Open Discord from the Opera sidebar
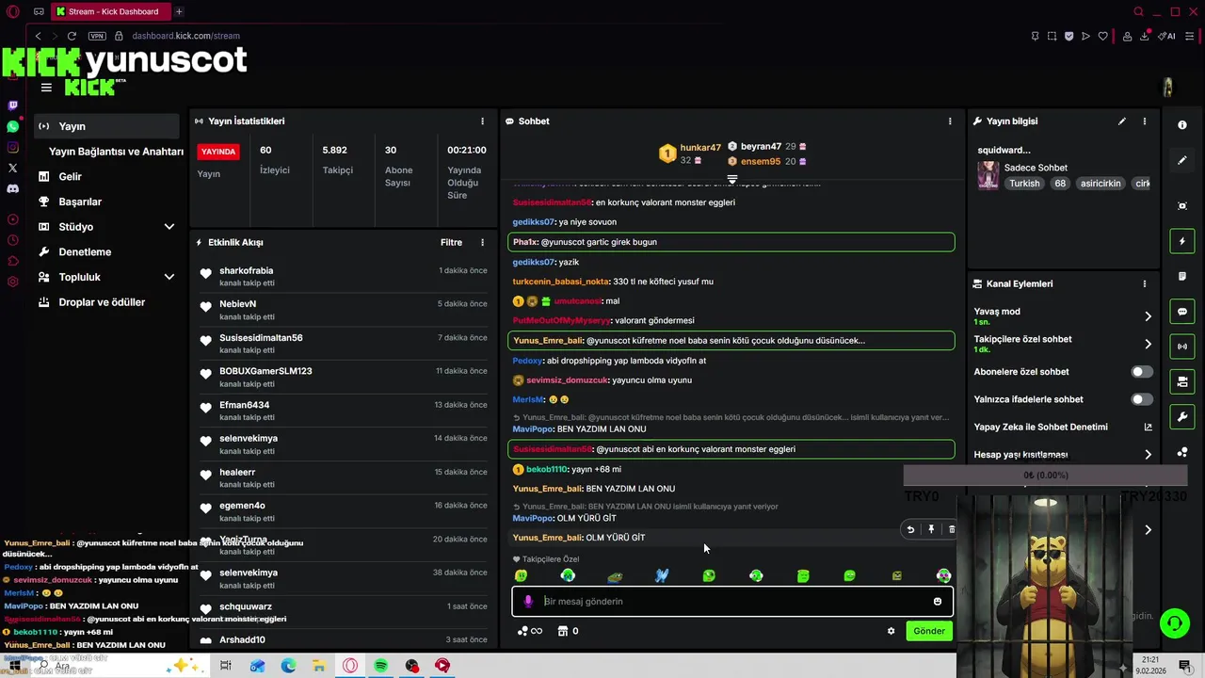The width and height of the screenshot is (1205, 678). point(12,188)
